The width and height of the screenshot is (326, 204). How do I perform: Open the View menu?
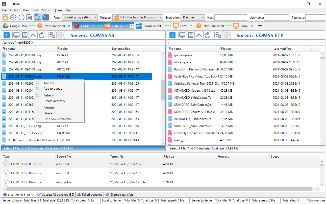click(x=26, y=10)
